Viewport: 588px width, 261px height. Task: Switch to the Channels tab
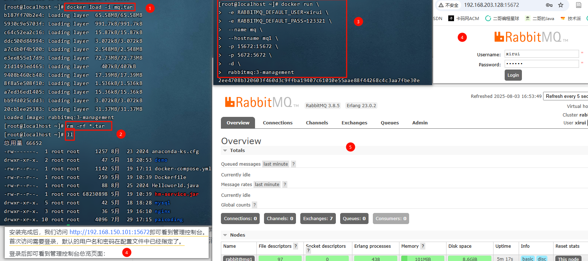(x=317, y=123)
